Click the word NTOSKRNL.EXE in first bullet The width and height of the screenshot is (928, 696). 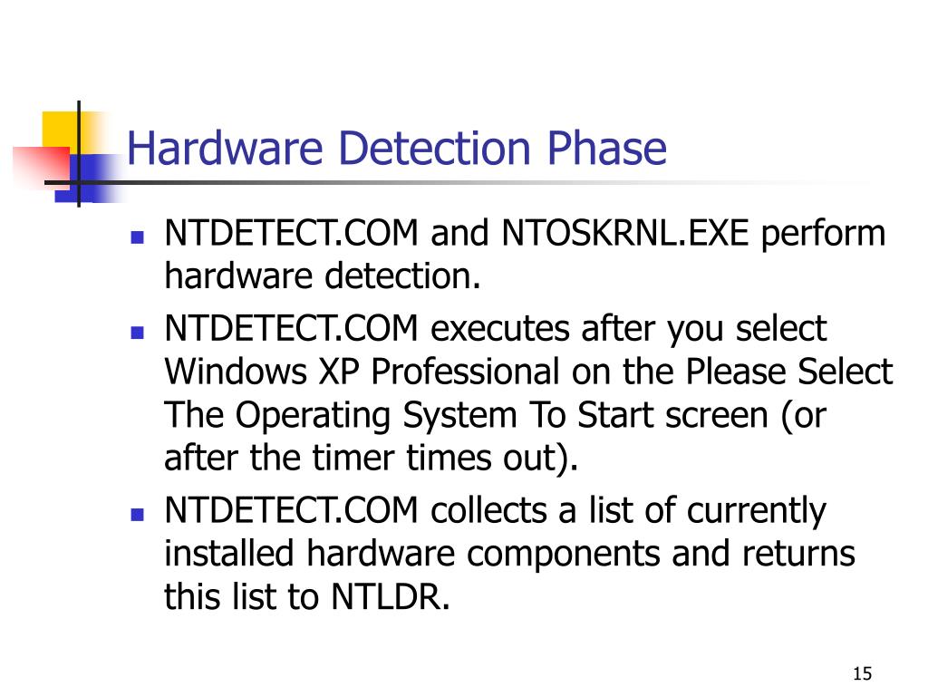(x=625, y=233)
